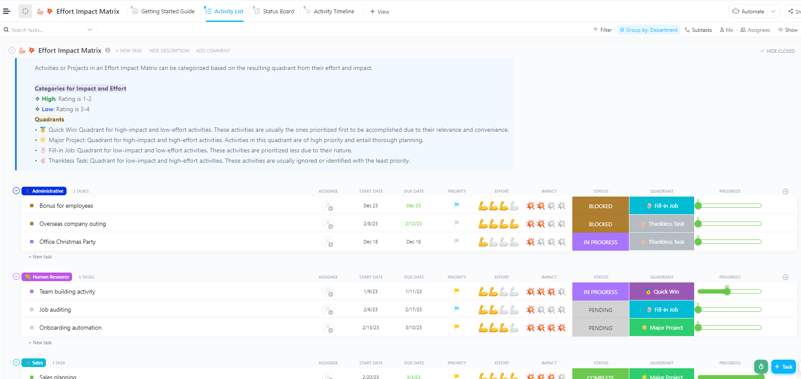
Task: Open the search tasks dropdown arrow
Action: pyautogui.click(x=90, y=30)
